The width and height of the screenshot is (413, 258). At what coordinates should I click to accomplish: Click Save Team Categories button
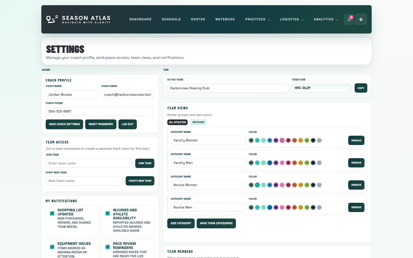tap(216, 223)
